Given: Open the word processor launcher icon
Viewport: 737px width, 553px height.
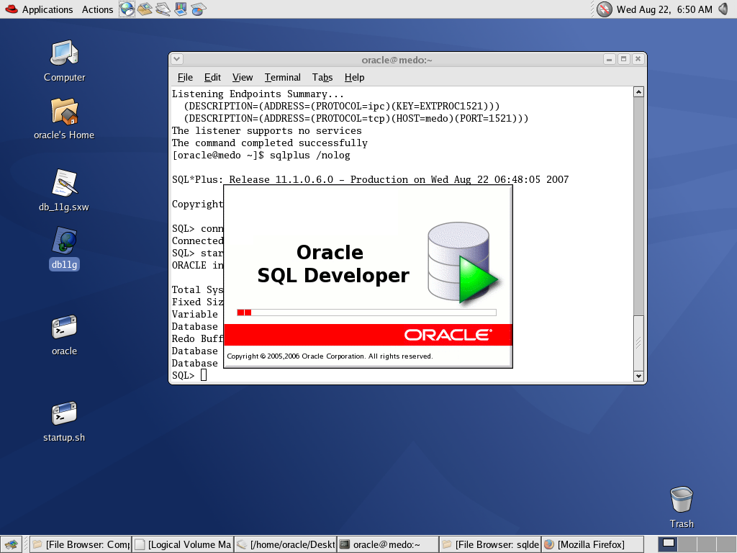Looking at the screenshot, I should pyautogui.click(x=163, y=9).
